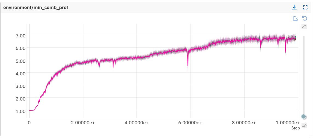Click the 1.00 y-axis tick label
Viewport: 313px width, 139px height.
[x=21, y=111]
